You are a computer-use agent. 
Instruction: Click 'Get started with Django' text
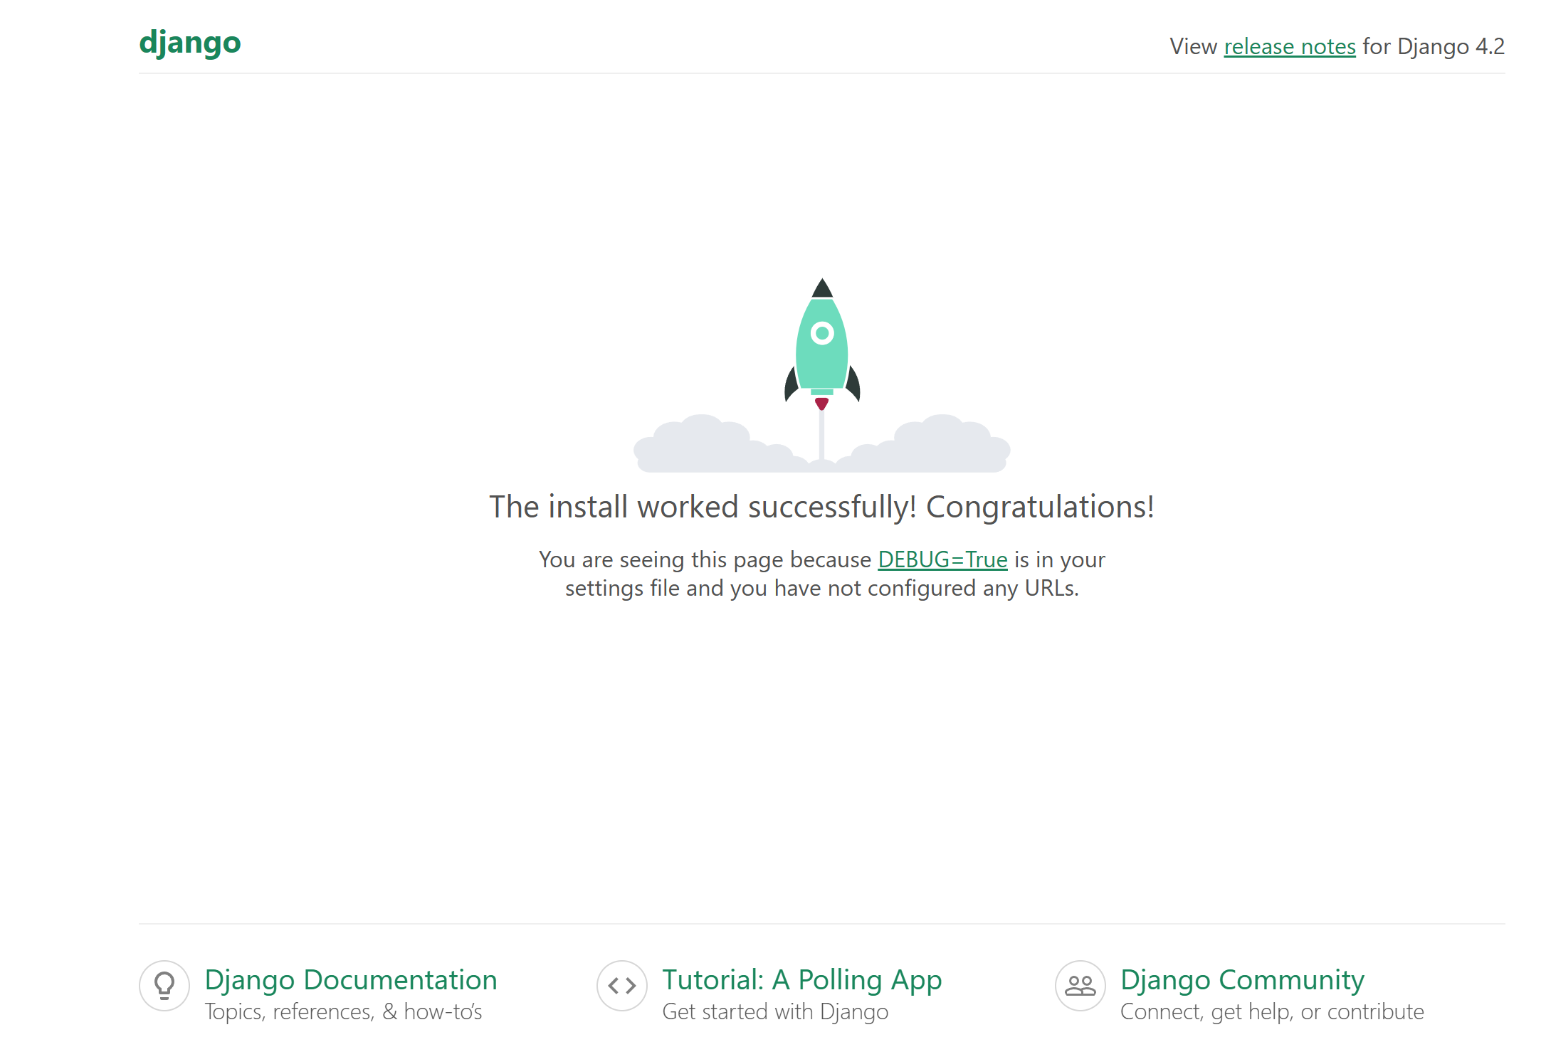[775, 1011]
